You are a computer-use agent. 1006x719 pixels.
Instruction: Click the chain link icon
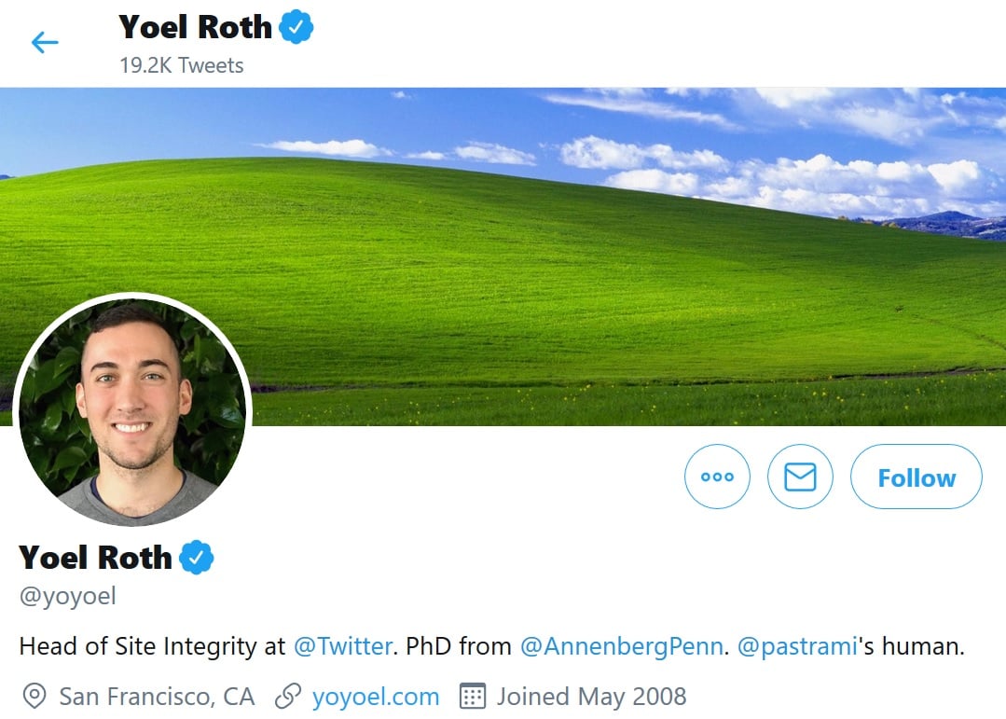tap(288, 696)
